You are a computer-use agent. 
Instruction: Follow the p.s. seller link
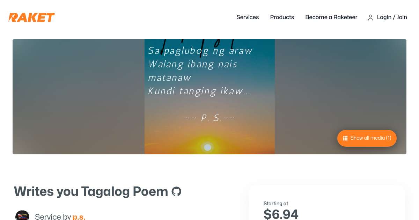pos(79,217)
